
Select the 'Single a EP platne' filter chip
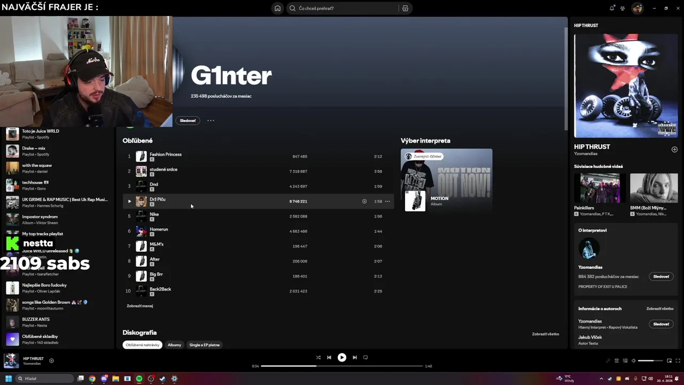[x=205, y=345]
